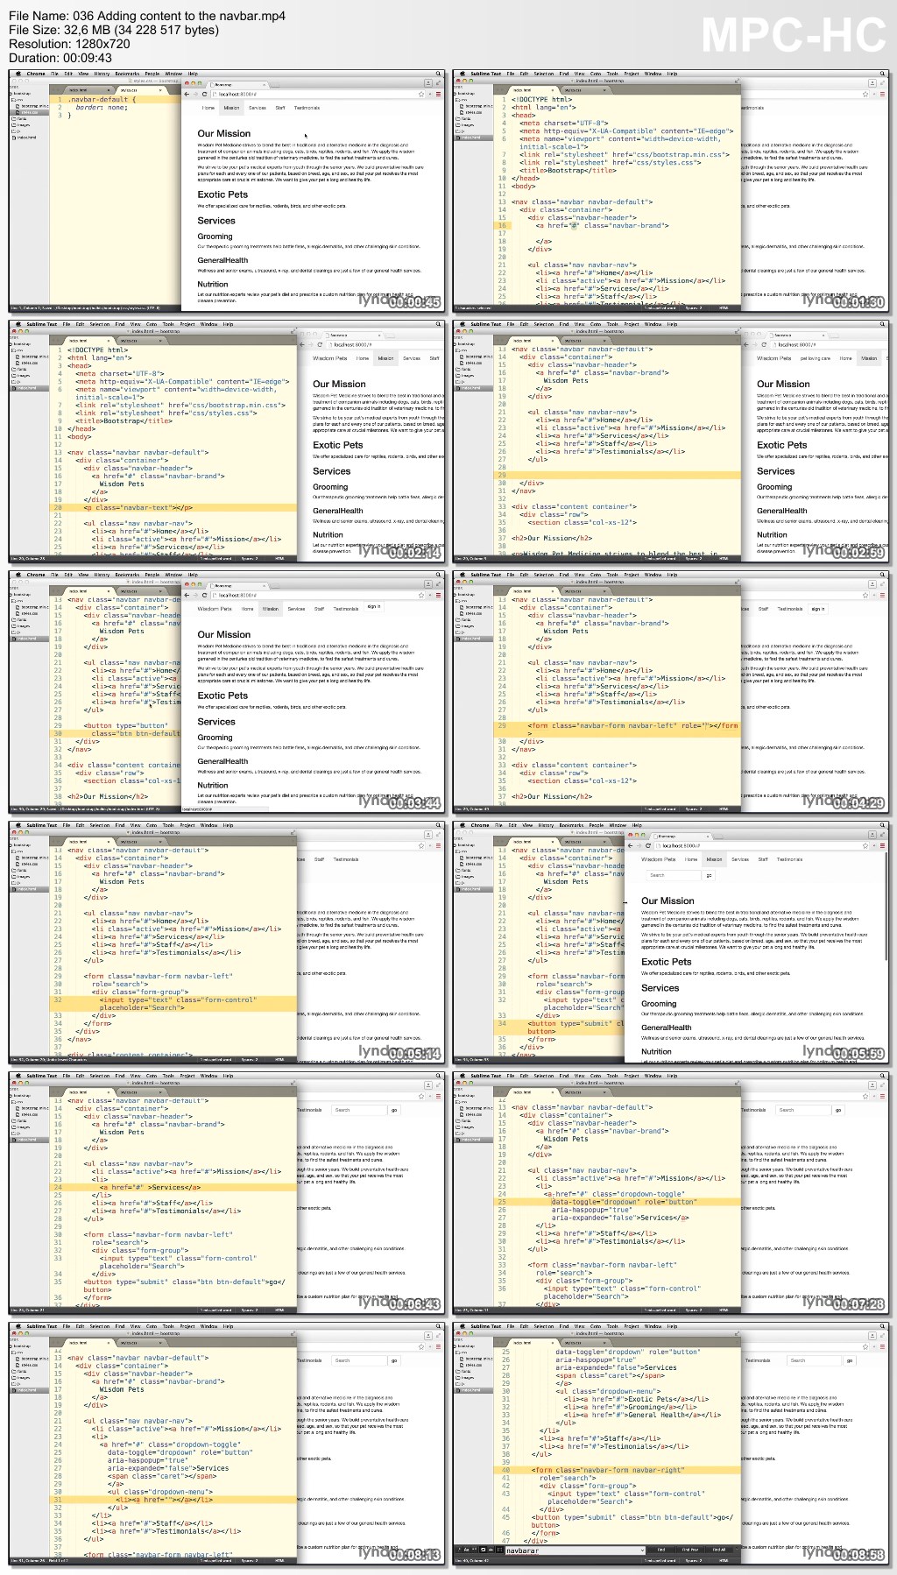Open the thumbnail frame stamped 00:03:44
The width and height of the screenshot is (897, 1575).
coord(228,692)
